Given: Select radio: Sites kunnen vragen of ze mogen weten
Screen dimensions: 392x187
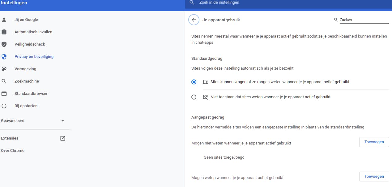Looking at the screenshot, I should [x=194, y=82].
